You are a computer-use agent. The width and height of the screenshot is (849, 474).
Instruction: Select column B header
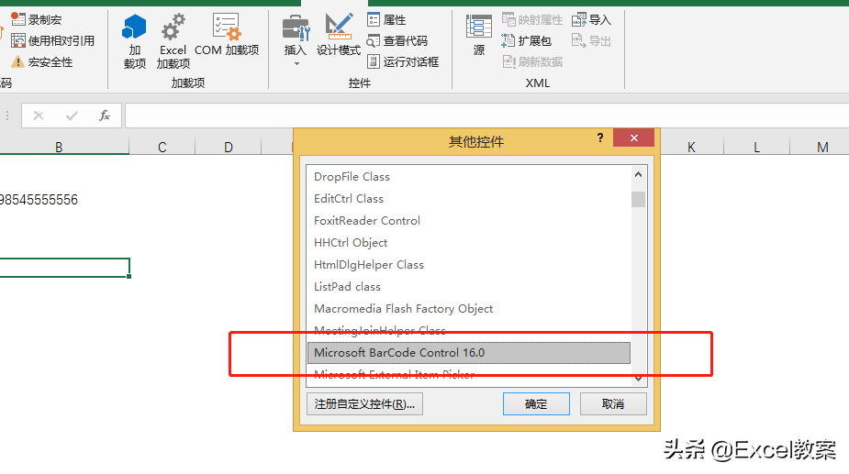59,148
